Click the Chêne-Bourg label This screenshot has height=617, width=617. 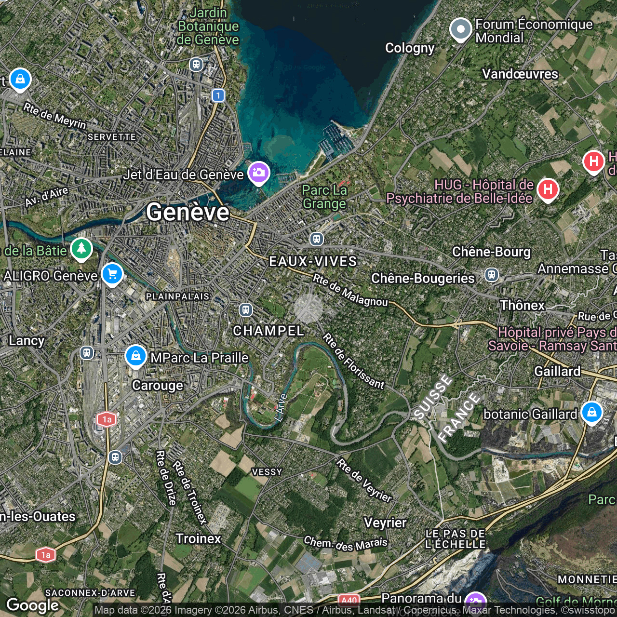(x=491, y=252)
